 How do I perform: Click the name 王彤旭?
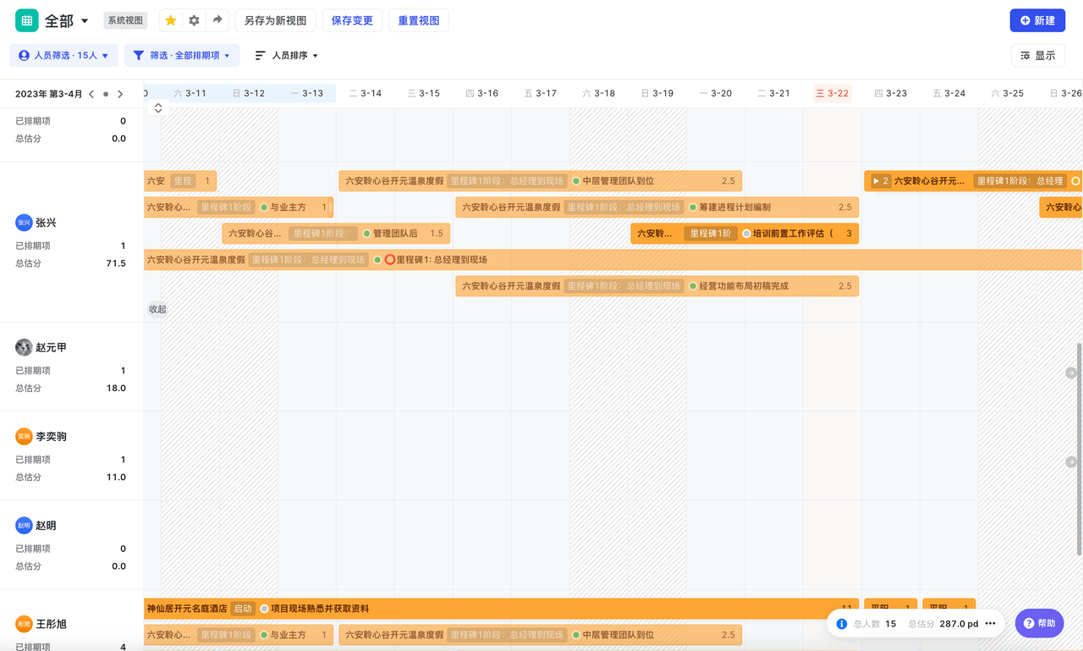tap(51, 624)
